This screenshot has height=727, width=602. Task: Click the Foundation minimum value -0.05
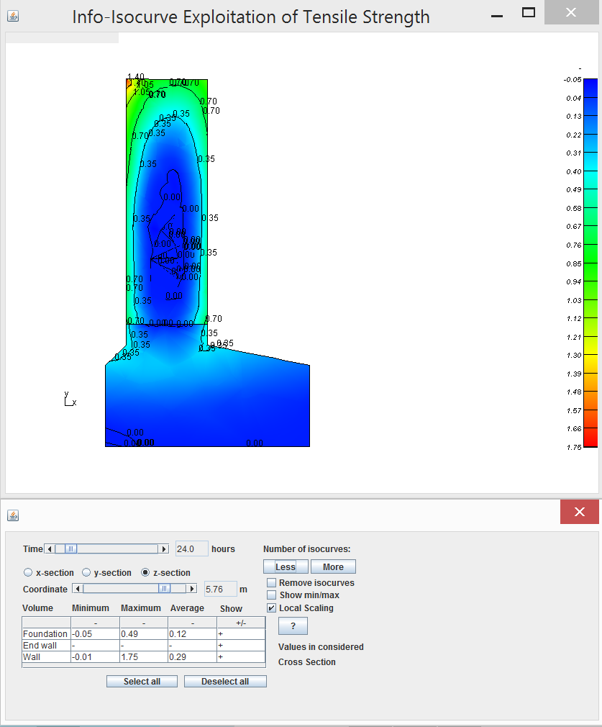coord(96,634)
